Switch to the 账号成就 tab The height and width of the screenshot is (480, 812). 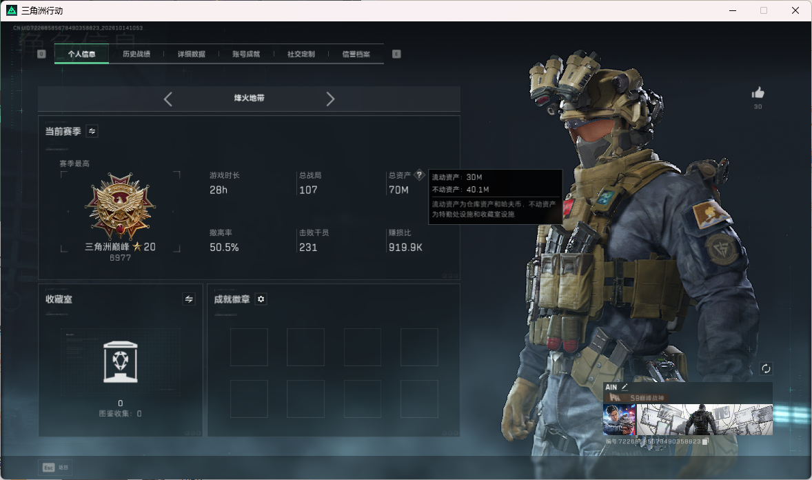point(246,54)
